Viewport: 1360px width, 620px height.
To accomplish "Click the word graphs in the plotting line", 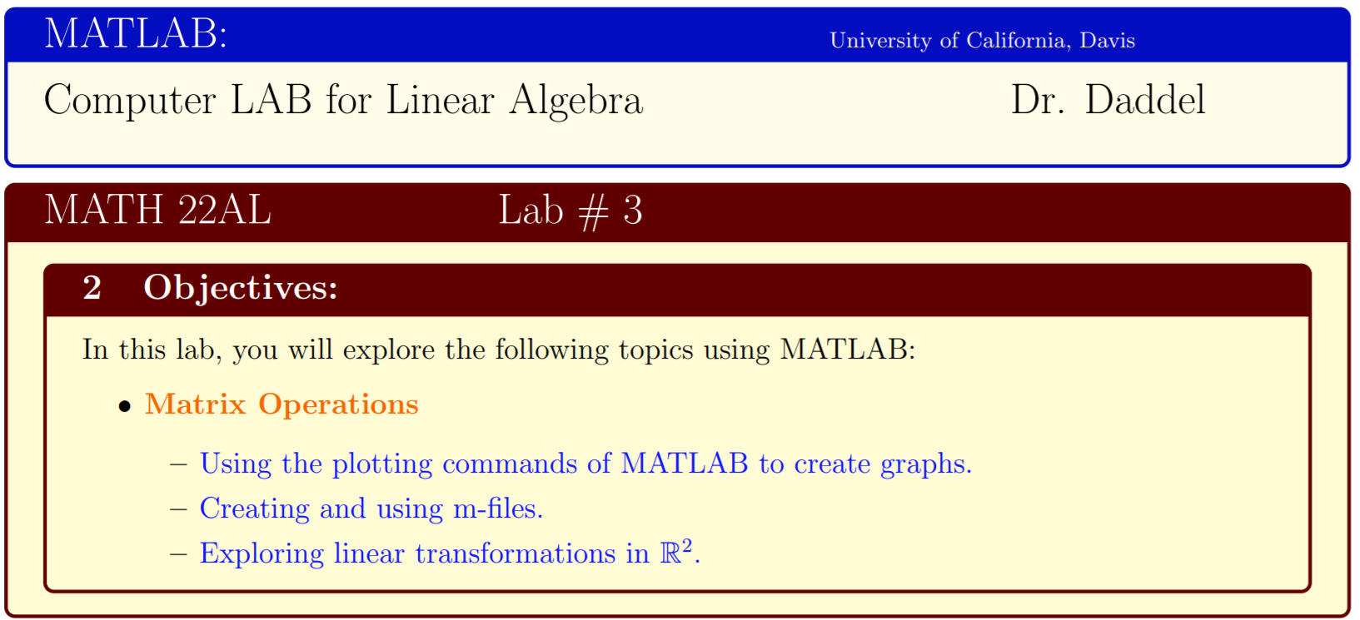I will pyautogui.click(x=925, y=465).
